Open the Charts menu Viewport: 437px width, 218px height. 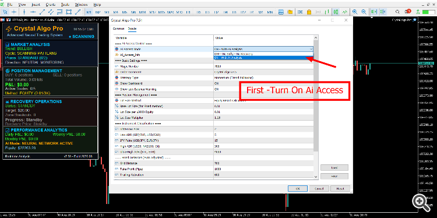click(x=50, y=5)
